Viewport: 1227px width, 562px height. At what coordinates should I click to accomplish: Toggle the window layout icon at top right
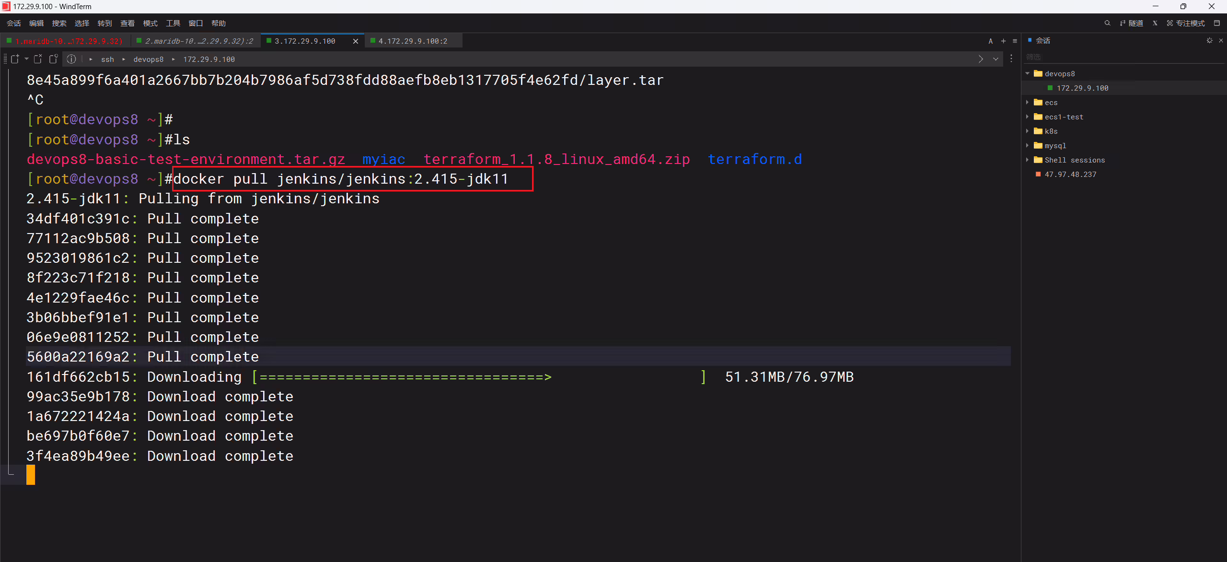(1217, 23)
